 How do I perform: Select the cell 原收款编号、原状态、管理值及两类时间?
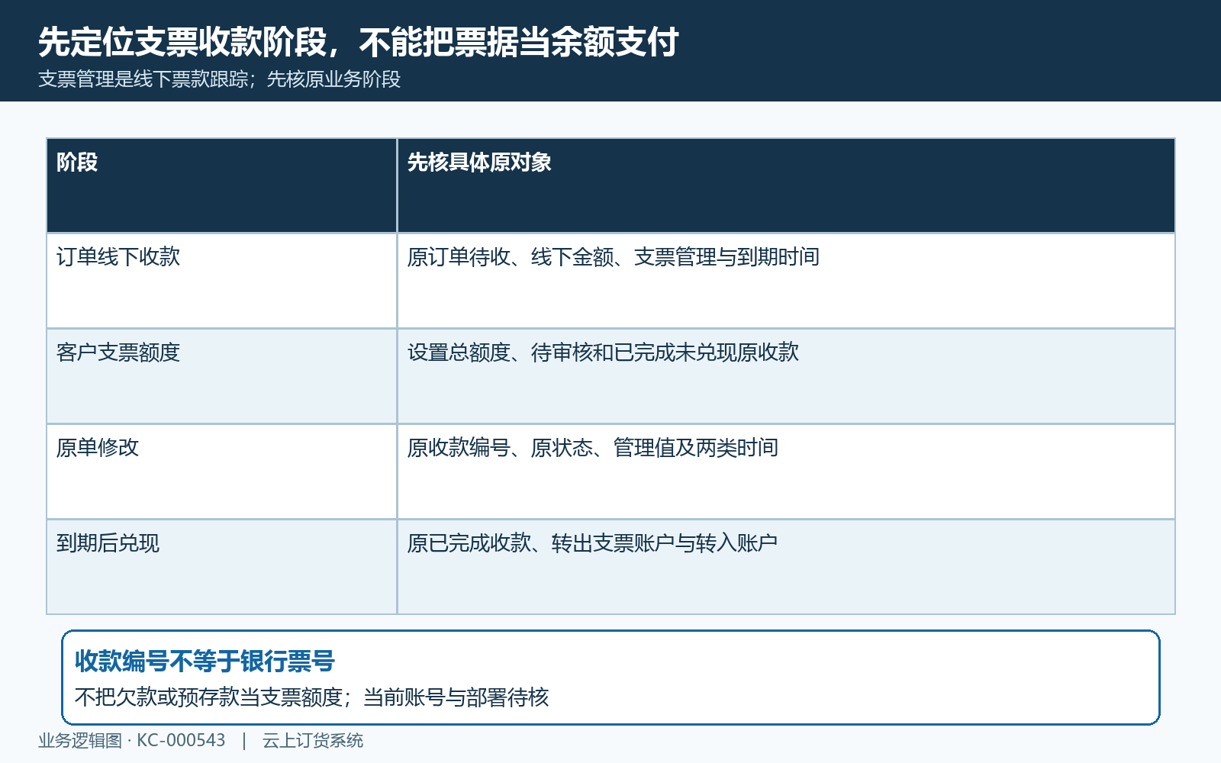(786, 472)
